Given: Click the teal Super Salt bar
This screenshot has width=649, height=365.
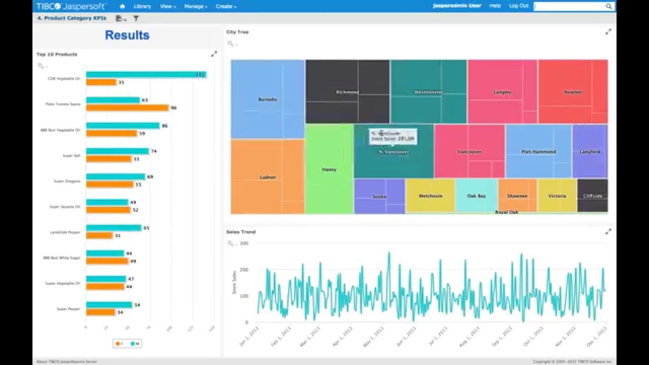Looking at the screenshot, I should tap(118, 151).
